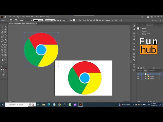
Task: Switch to the Artboards tab
Action: pyautogui.click(x=140, y=71)
